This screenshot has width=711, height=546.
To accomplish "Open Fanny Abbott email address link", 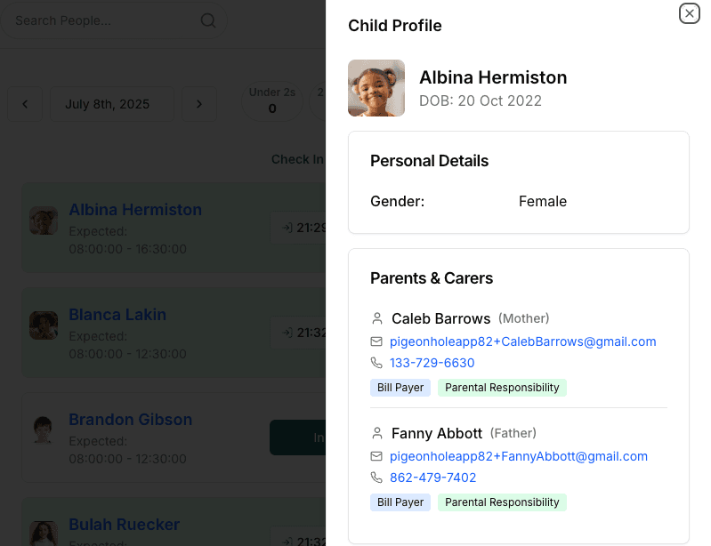I will click(519, 456).
